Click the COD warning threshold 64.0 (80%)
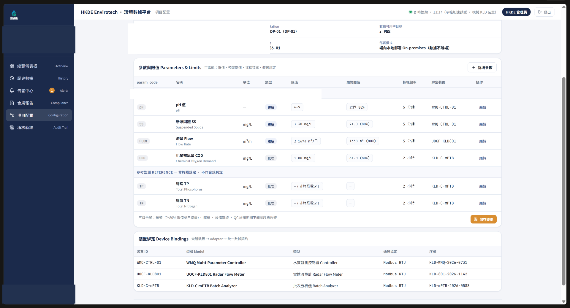570x308 pixels. (x=360, y=158)
